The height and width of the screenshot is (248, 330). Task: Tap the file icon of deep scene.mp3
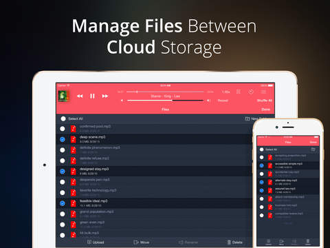(74, 139)
